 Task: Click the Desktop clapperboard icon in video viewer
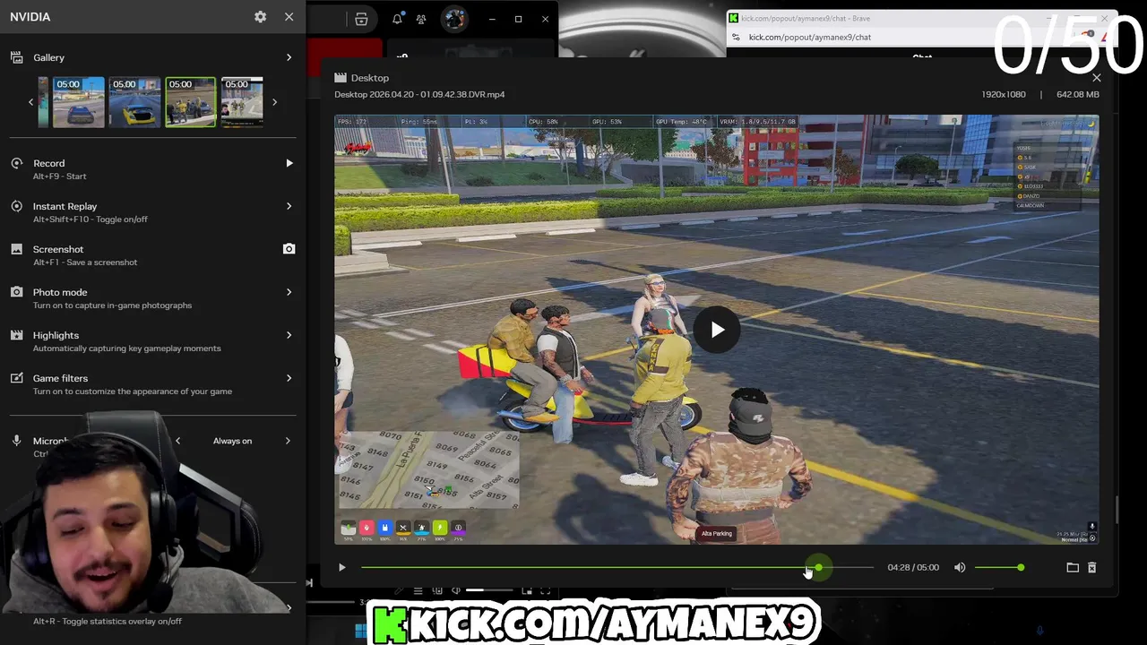(x=341, y=78)
